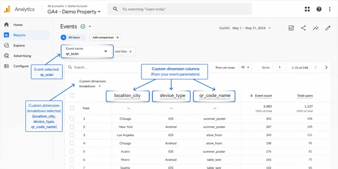Select Reports in the sidebar
338x169 pixels.
[x=25, y=35]
